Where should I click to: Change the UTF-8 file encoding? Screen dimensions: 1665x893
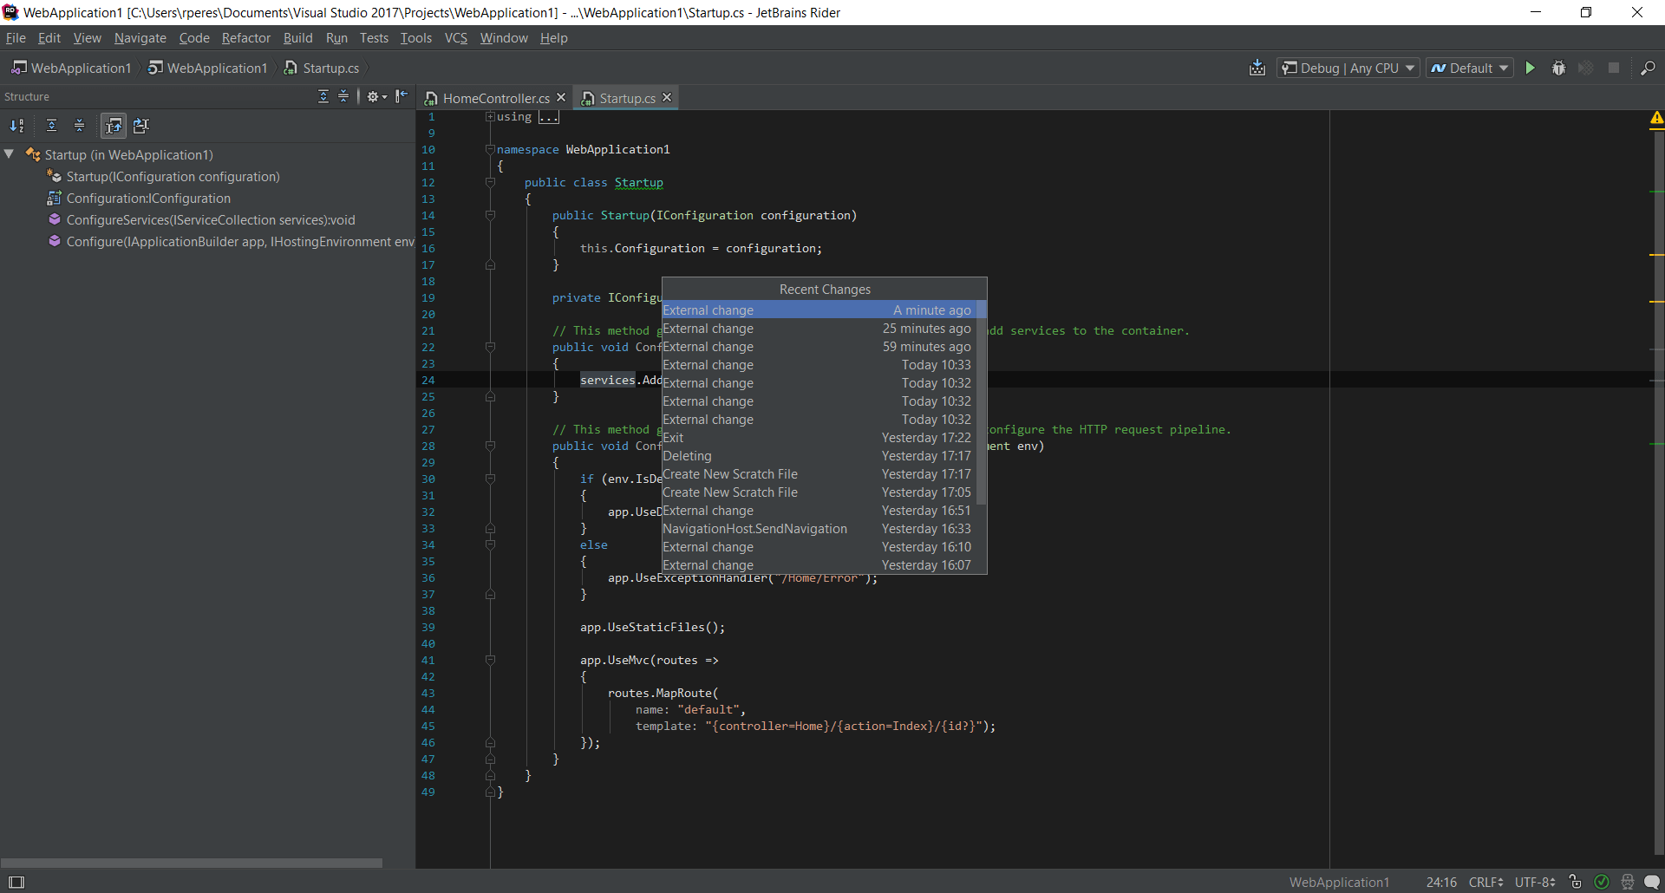point(1535,882)
